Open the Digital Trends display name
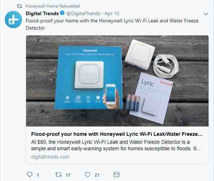 coord(42,13)
